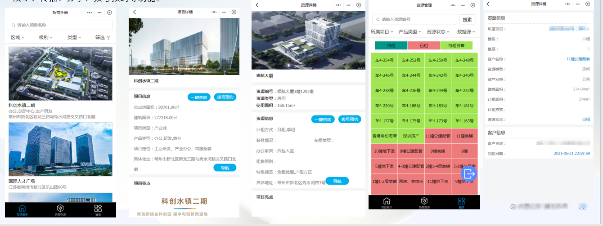Click capsule target icon in 招商手册 header
This screenshot has width=603, height=226.
pyautogui.click(x=109, y=13)
